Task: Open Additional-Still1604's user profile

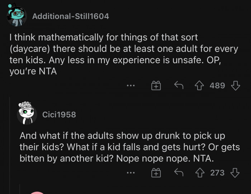Action: pyautogui.click(x=70, y=16)
